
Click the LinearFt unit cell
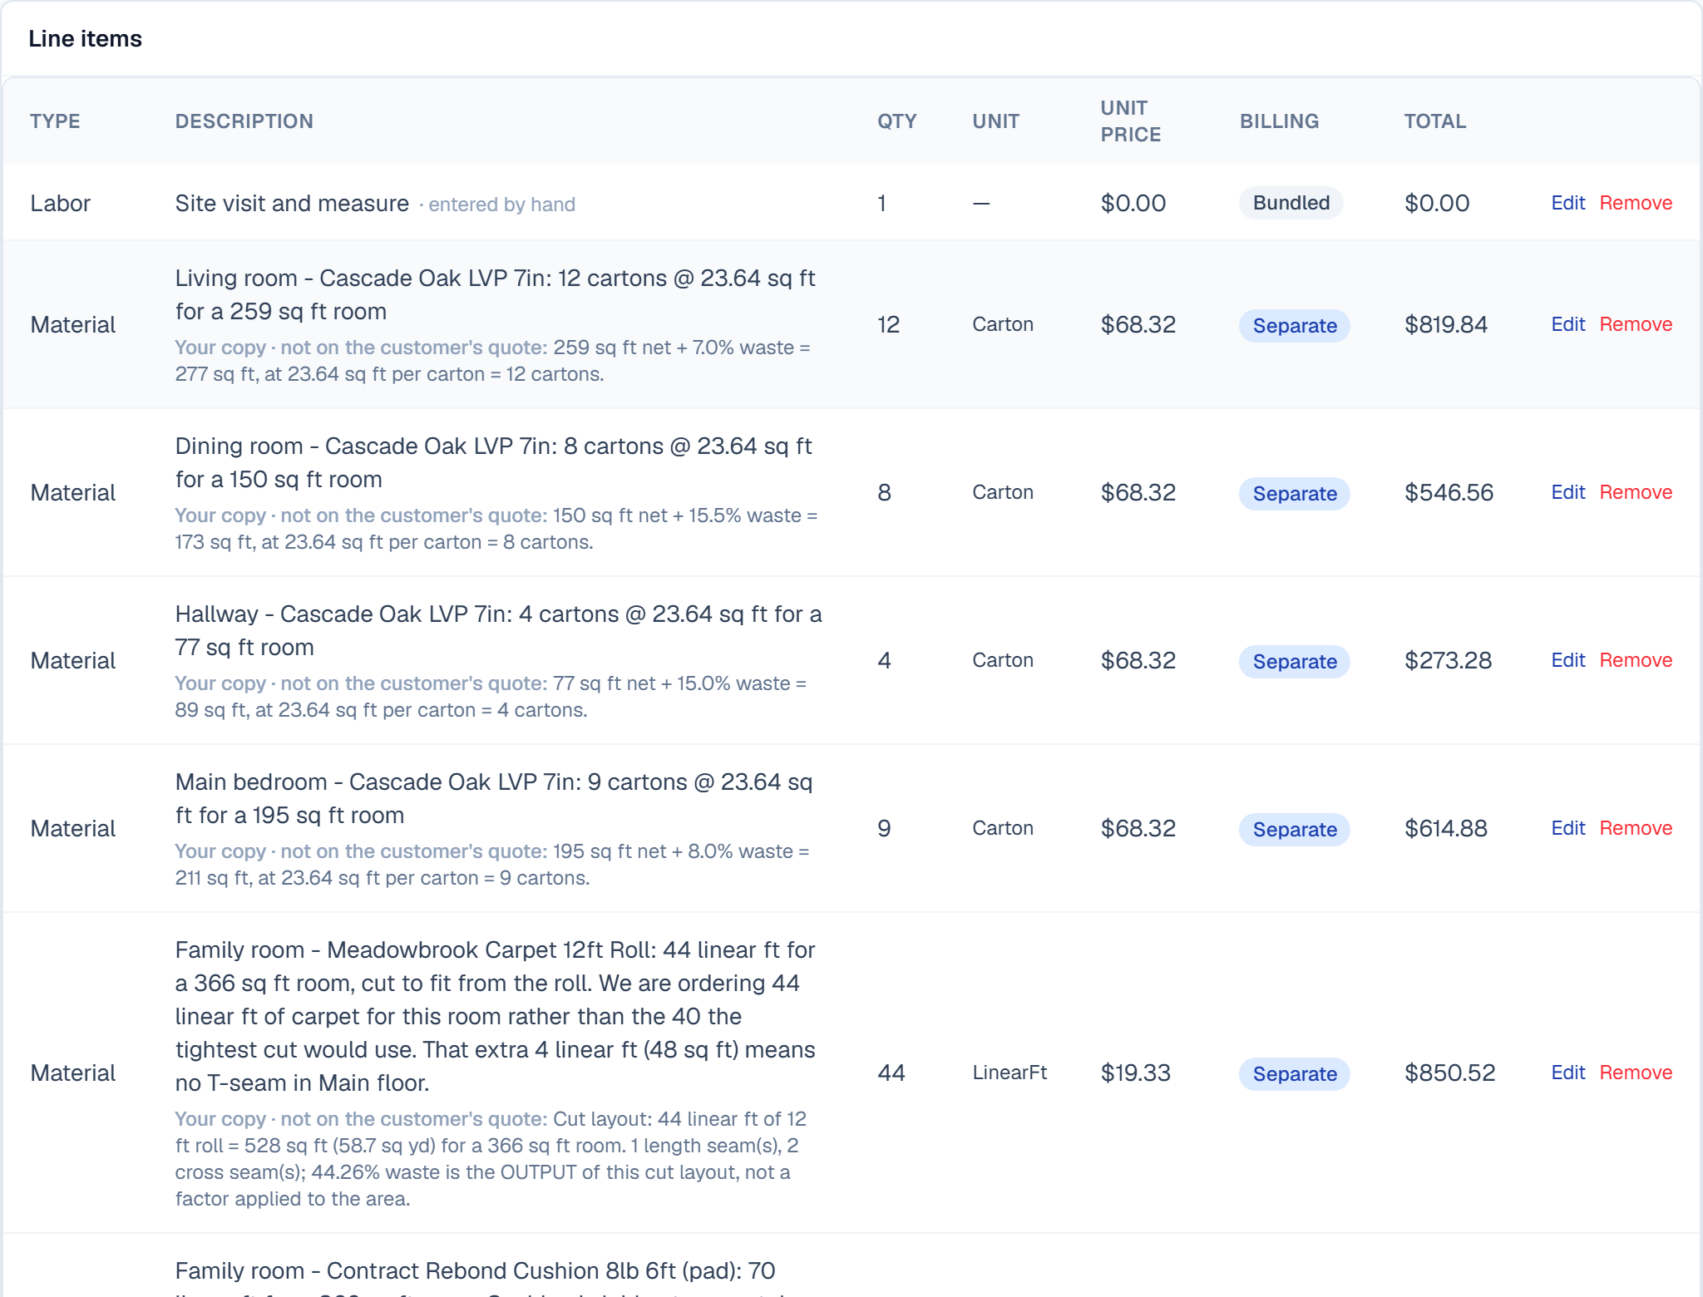pyautogui.click(x=1009, y=1073)
